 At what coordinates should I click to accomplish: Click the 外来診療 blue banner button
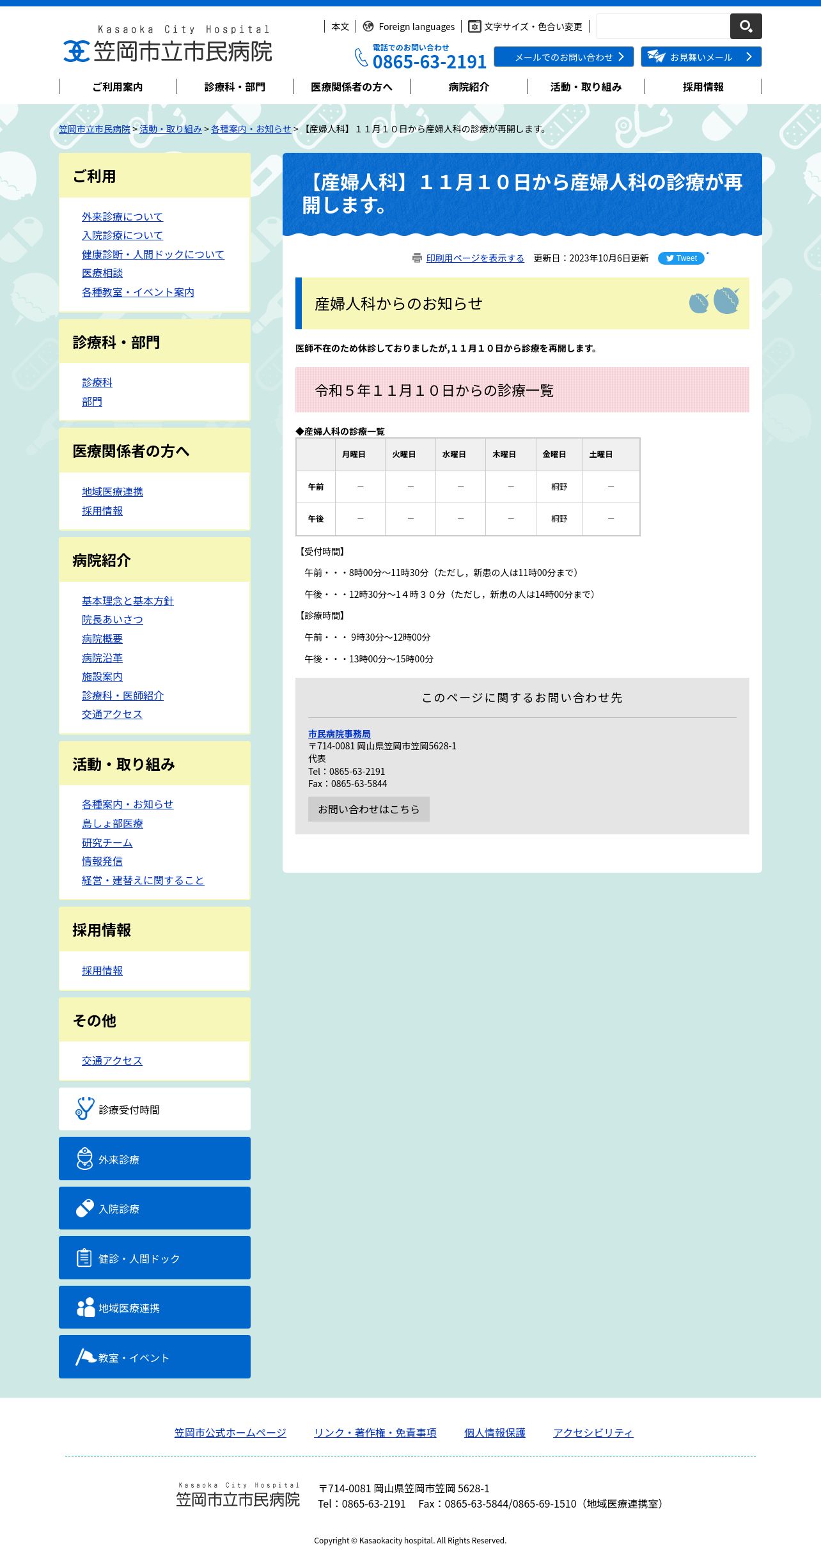coord(155,1159)
